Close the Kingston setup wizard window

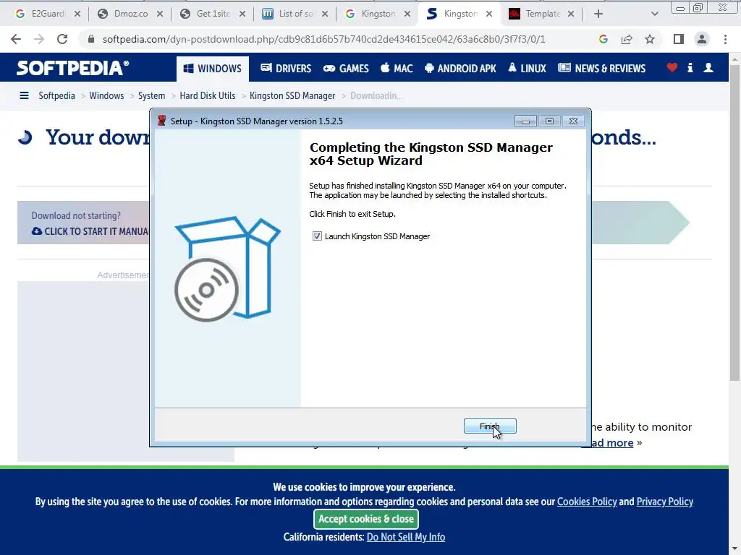[573, 121]
